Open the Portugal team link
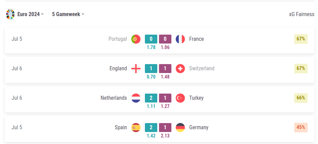Image resolution: width=318 pixels, height=144 pixels. (x=118, y=39)
